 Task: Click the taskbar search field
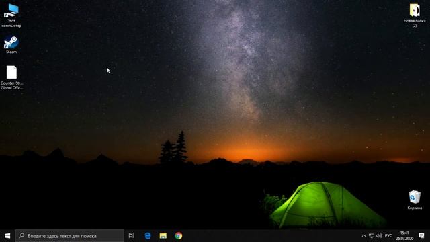click(x=70, y=236)
